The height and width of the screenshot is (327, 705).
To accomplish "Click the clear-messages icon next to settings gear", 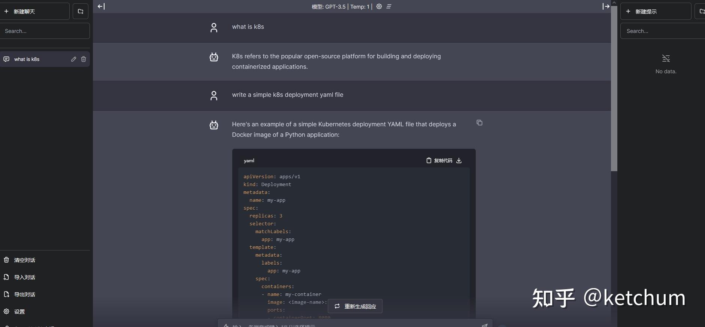I will [x=389, y=6].
